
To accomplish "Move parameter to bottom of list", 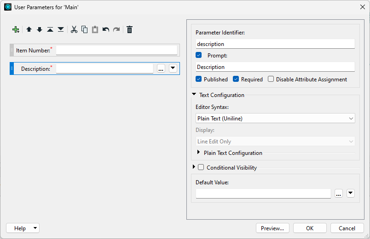I will click(x=61, y=29).
